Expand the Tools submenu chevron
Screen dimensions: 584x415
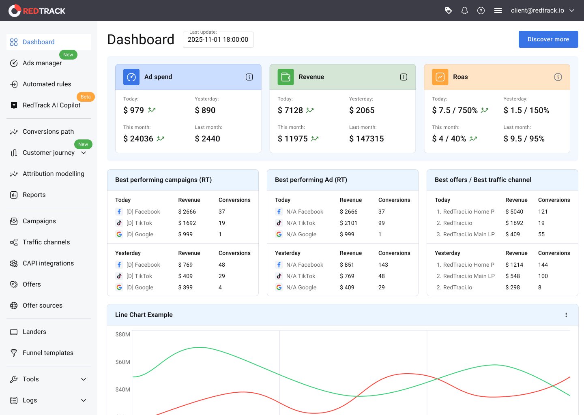pos(84,379)
